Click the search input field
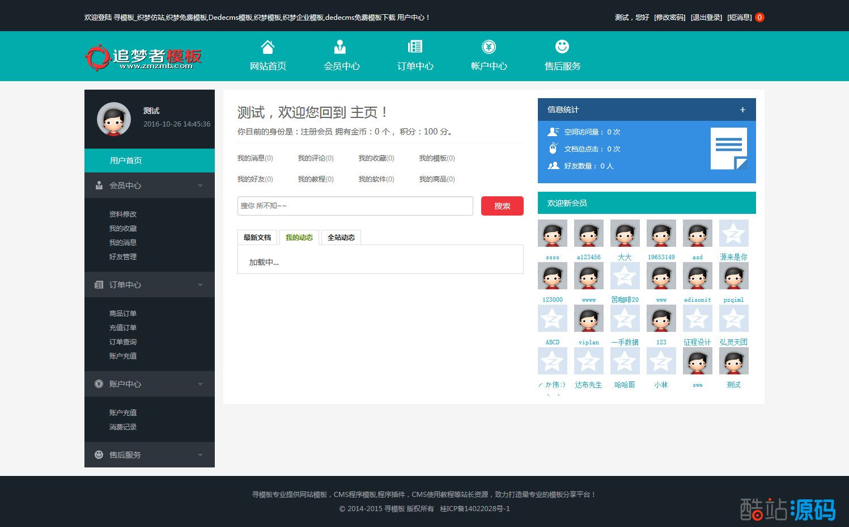This screenshot has height=527, width=849. click(355, 206)
